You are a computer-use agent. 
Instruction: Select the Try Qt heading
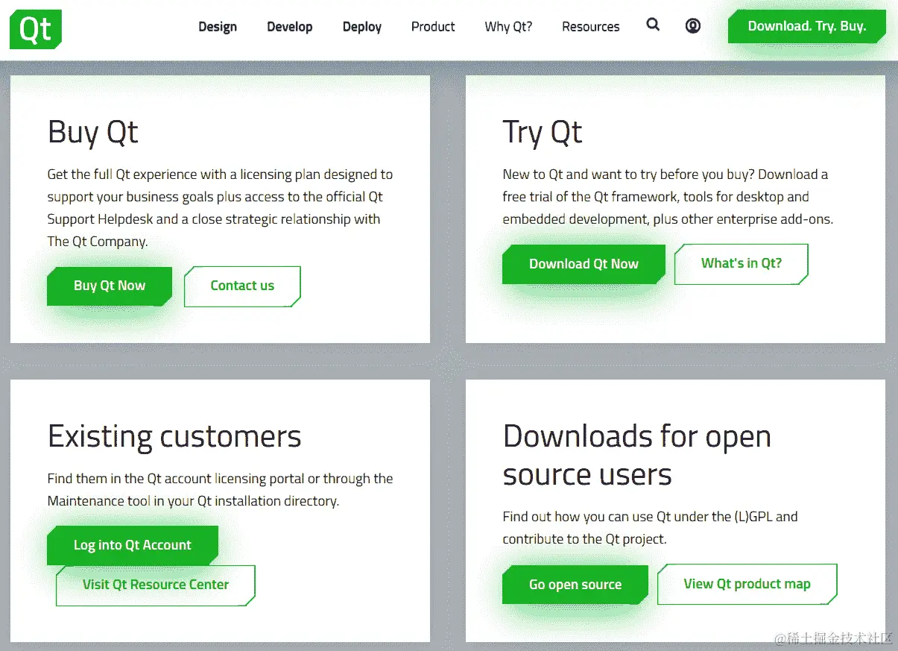[543, 132]
